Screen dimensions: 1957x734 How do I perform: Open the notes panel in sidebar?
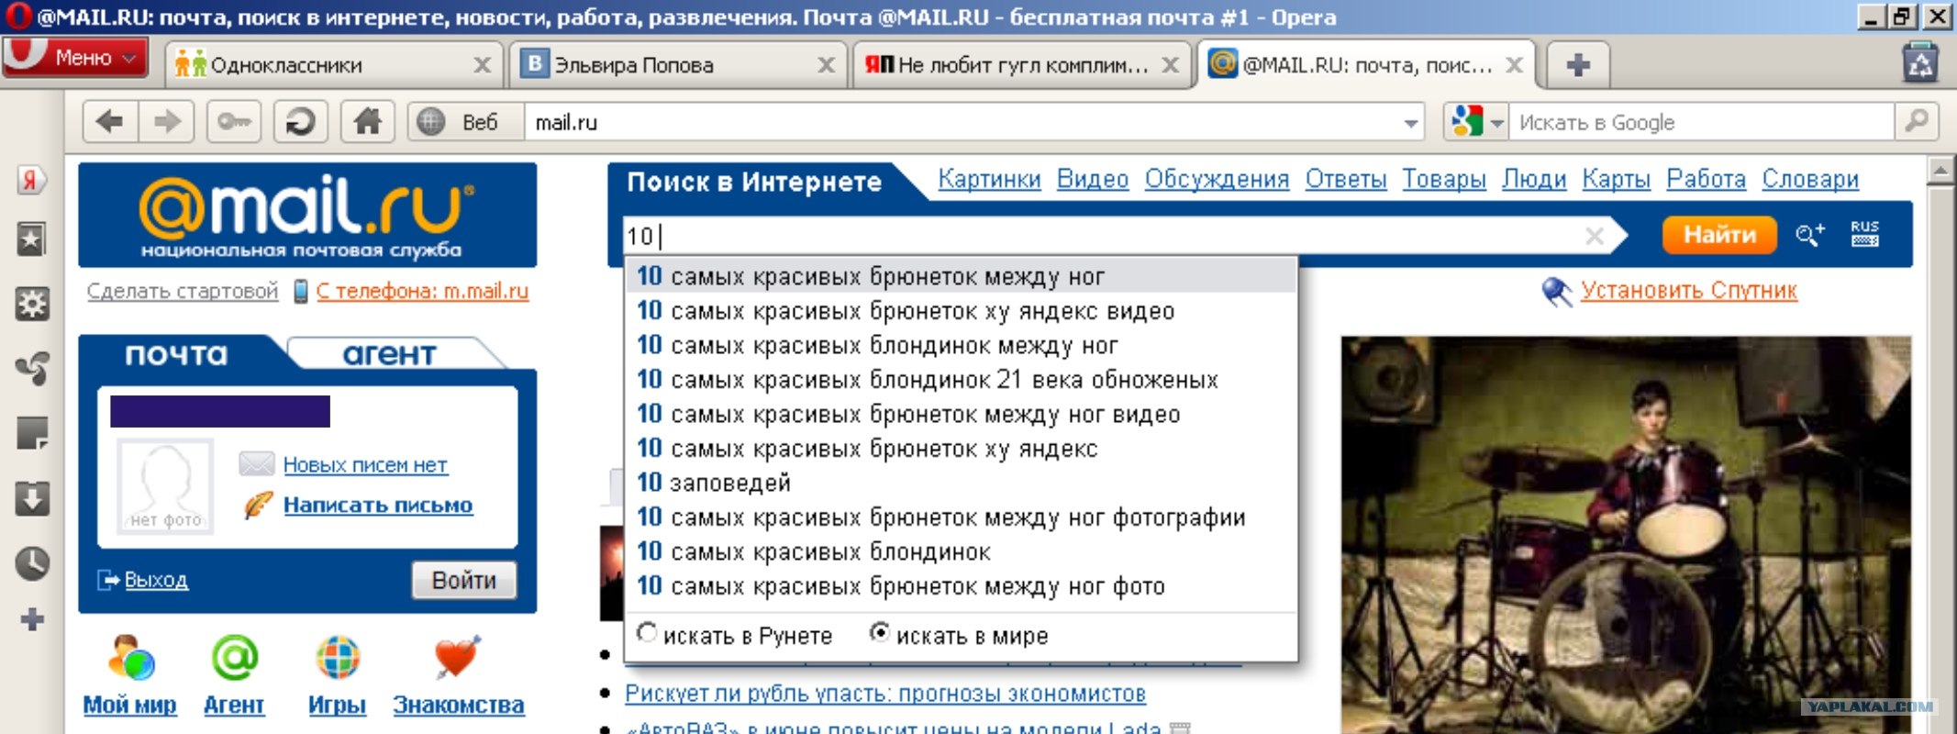(32, 433)
